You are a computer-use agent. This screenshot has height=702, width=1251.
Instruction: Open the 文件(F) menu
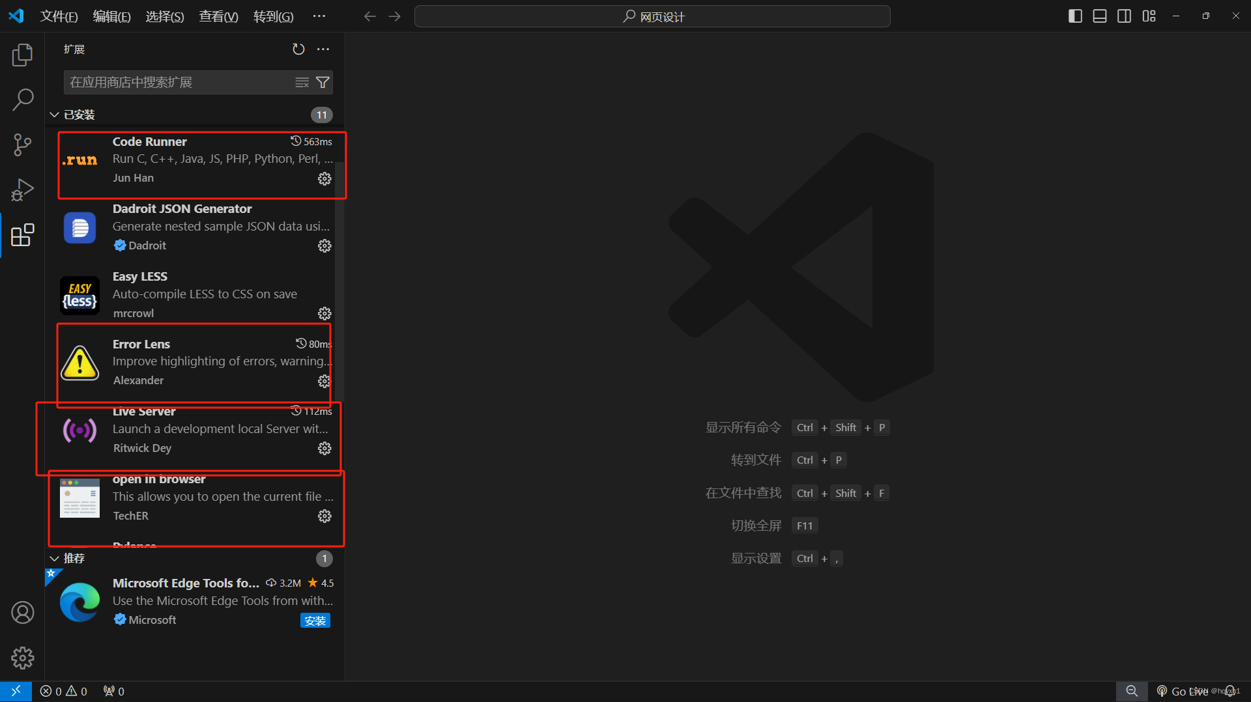[x=59, y=16]
